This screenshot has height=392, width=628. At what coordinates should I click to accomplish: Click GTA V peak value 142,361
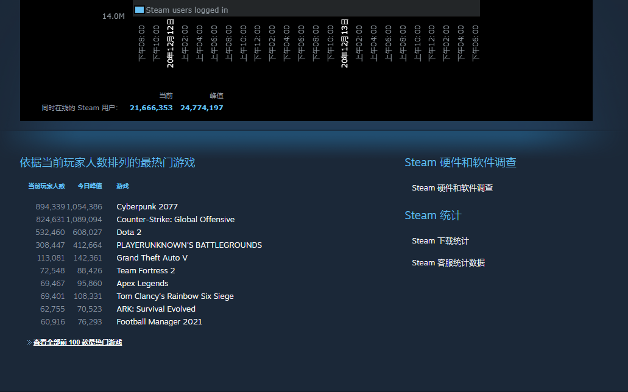pos(88,258)
